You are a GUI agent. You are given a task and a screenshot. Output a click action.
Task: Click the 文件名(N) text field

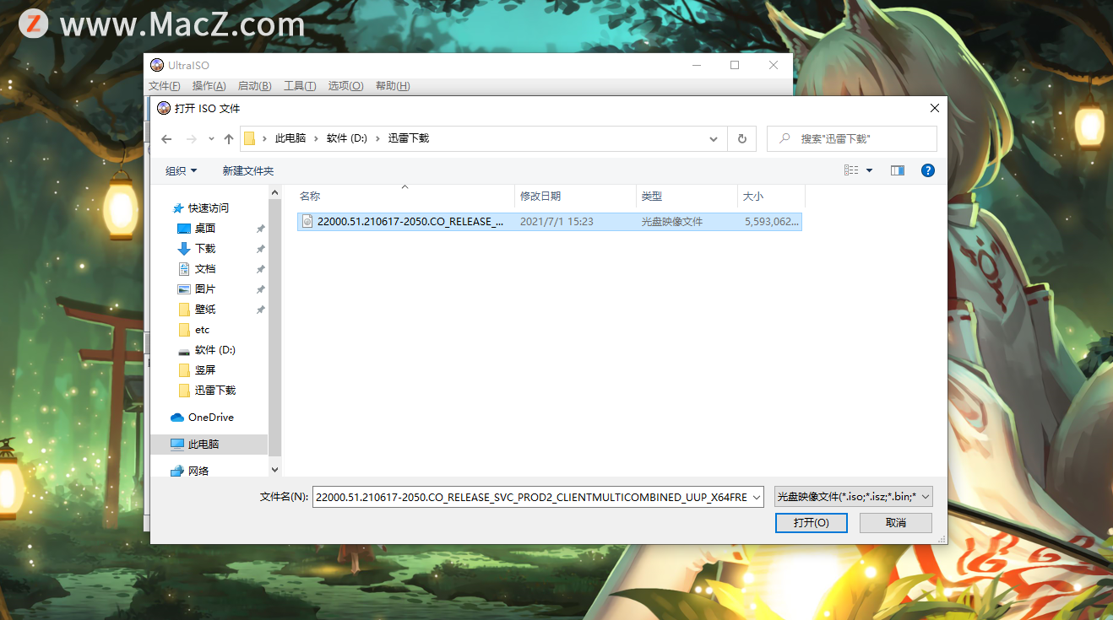530,498
